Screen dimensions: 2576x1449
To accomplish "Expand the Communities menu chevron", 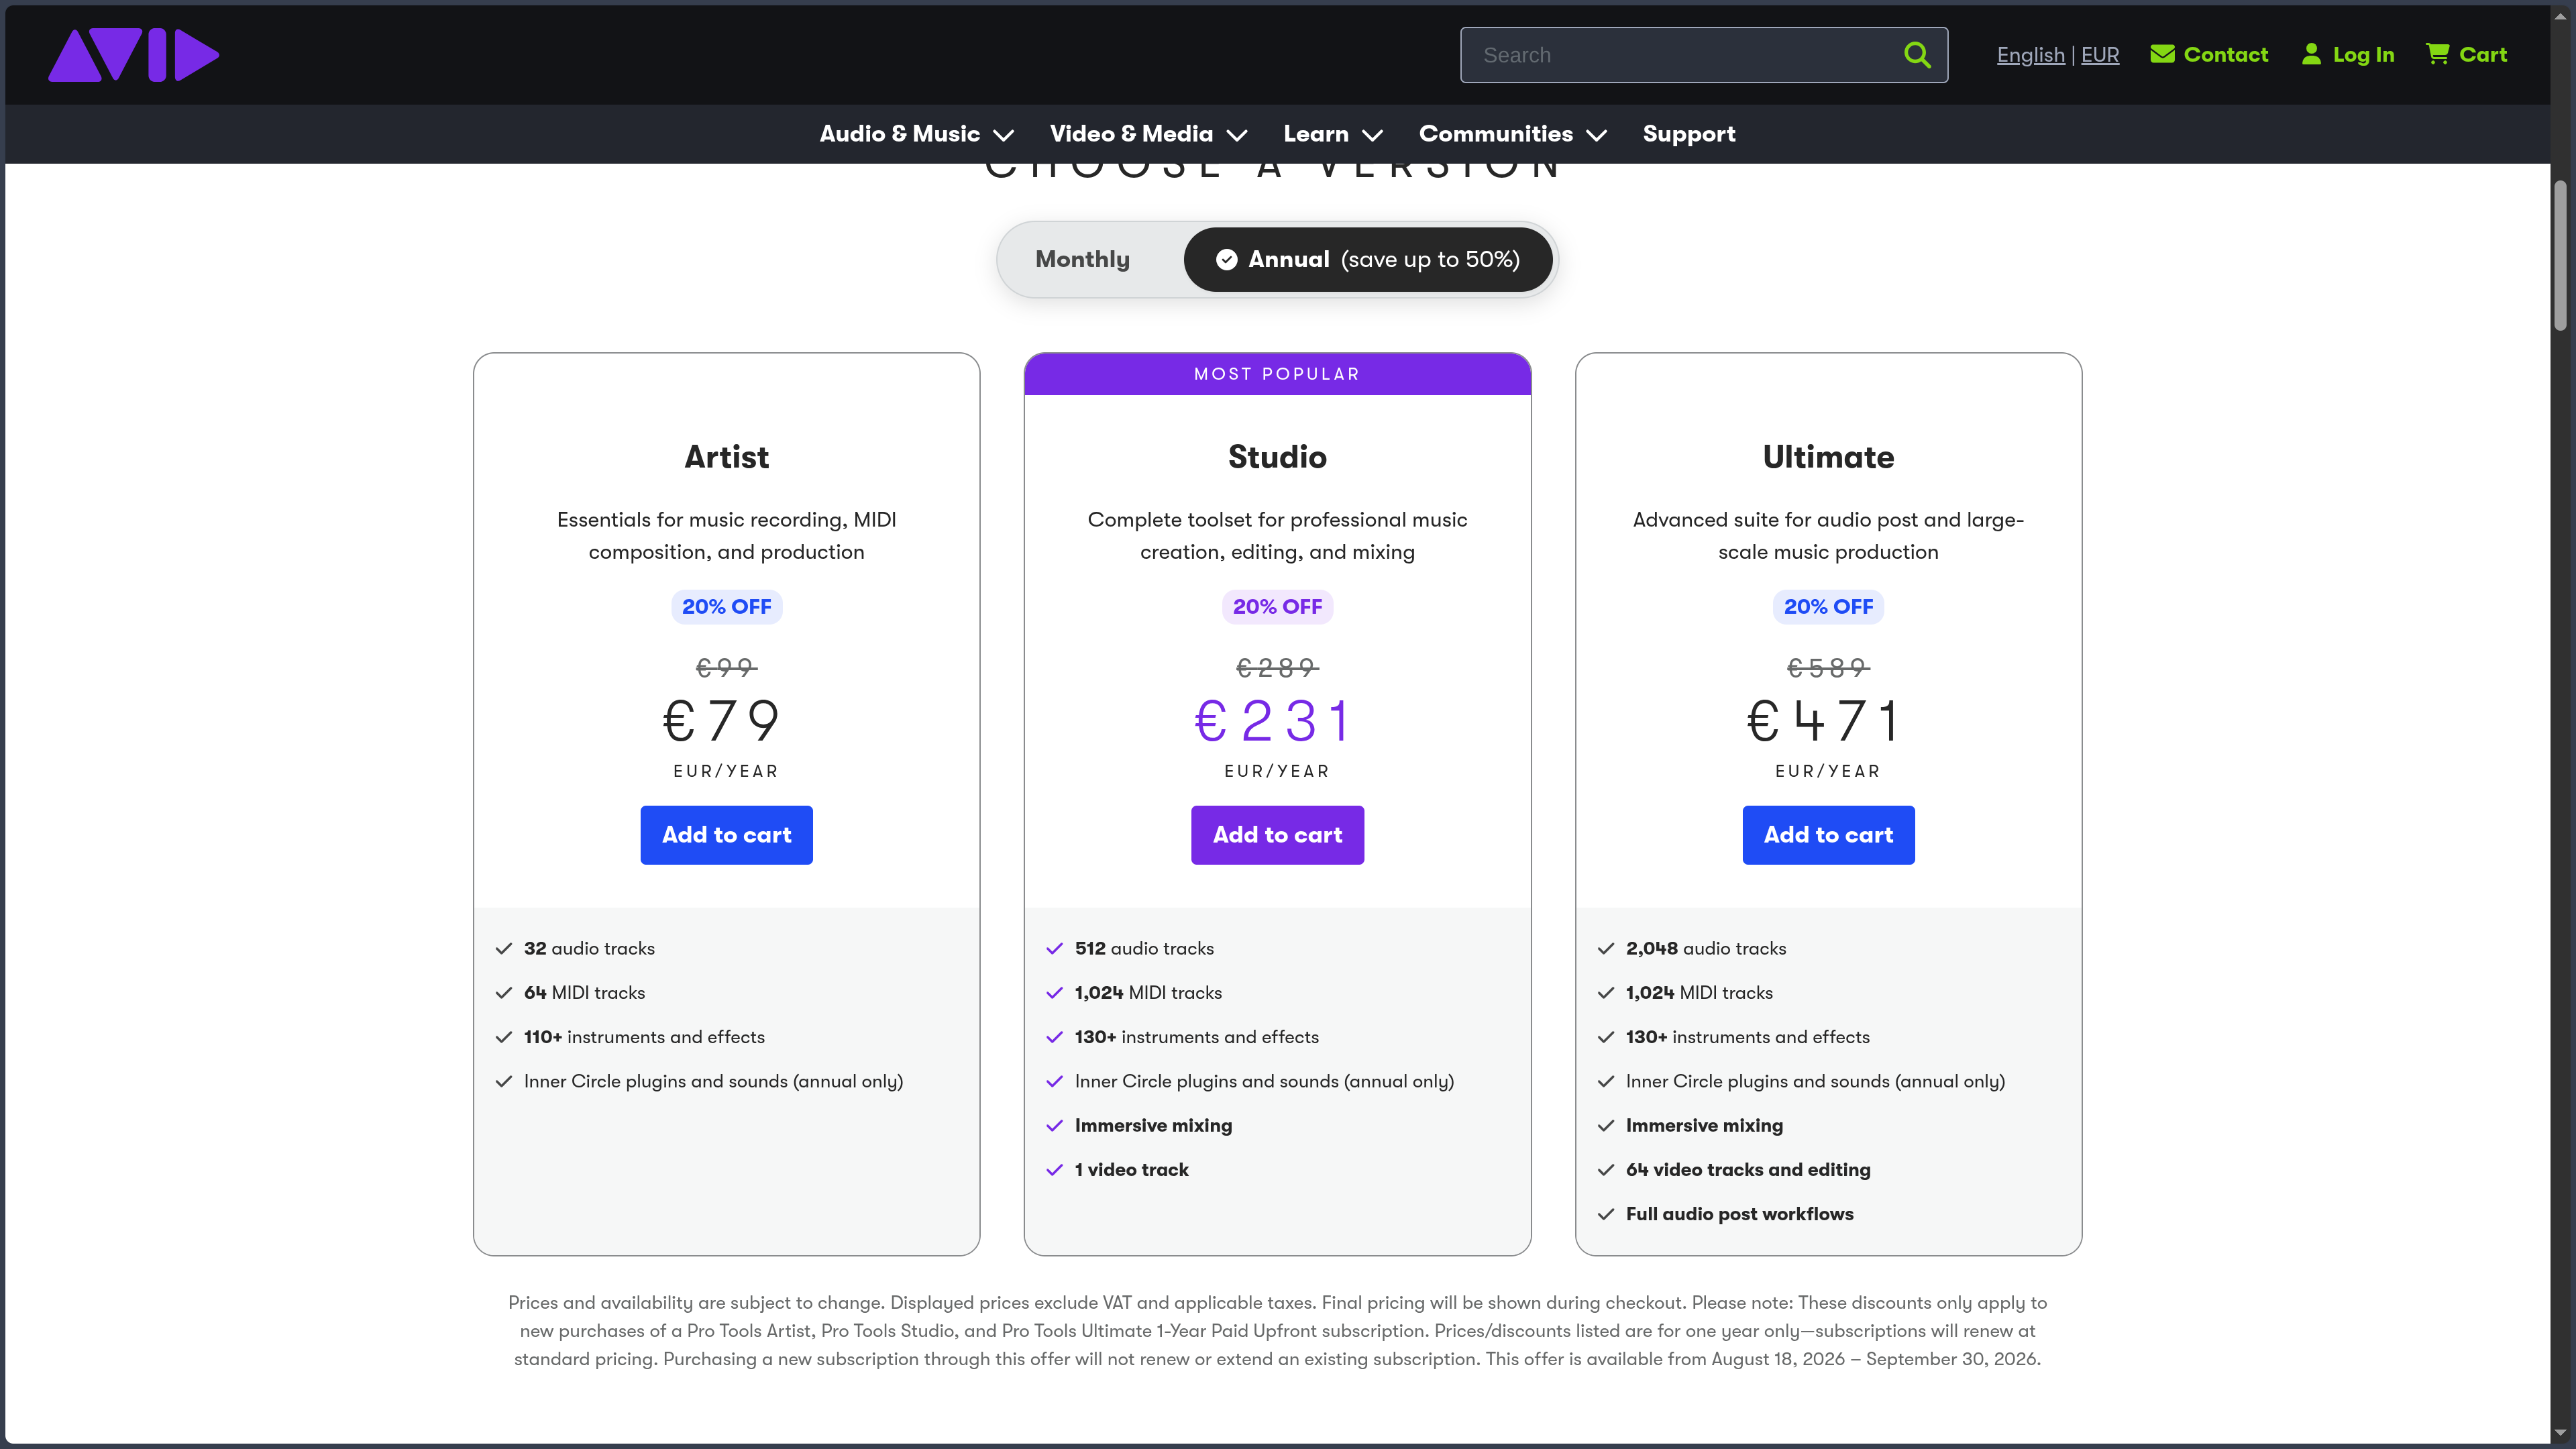I will 1597,136.
